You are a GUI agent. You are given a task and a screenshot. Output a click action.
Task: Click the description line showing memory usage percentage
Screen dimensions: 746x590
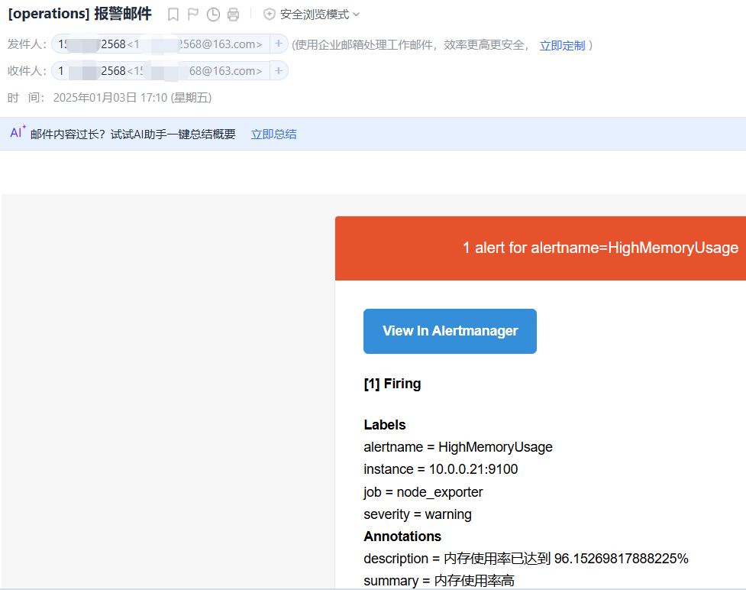point(525,559)
